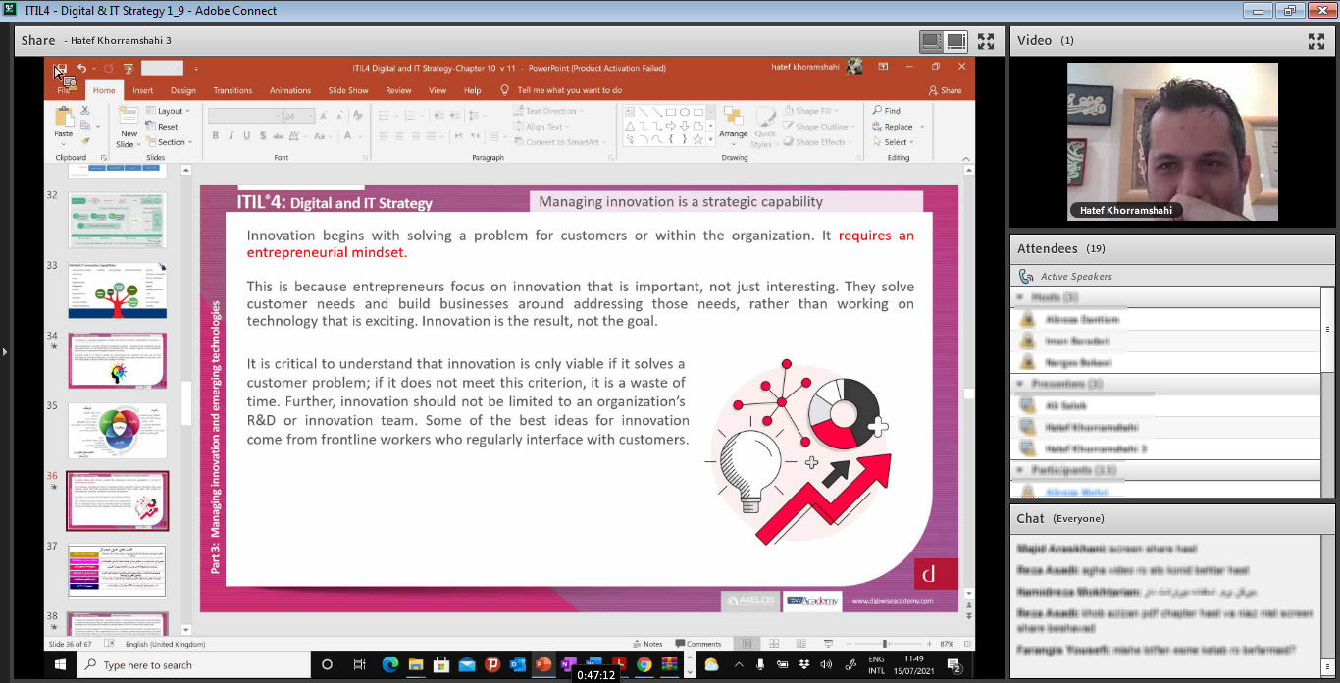Open the Shape Outline dropdown
The height and width of the screenshot is (683, 1340).
pyautogui.click(x=821, y=127)
